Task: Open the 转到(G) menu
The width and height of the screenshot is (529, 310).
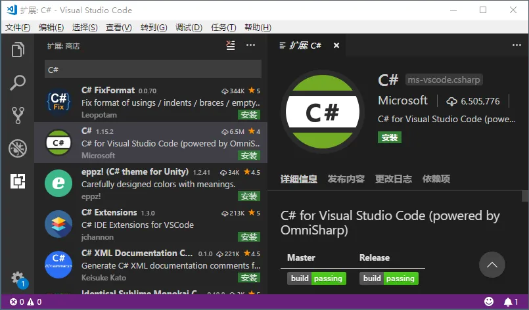Action: (154, 28)
